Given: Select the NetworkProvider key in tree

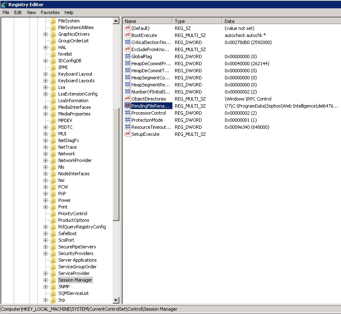Looking at the screenshot, I should pyautogui.click(x=75, y=160).
